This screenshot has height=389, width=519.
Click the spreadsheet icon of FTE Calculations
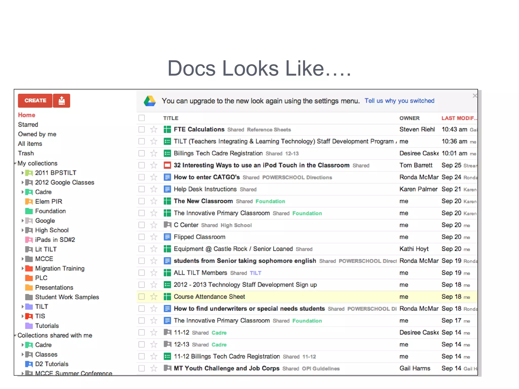tap(167, 129)
